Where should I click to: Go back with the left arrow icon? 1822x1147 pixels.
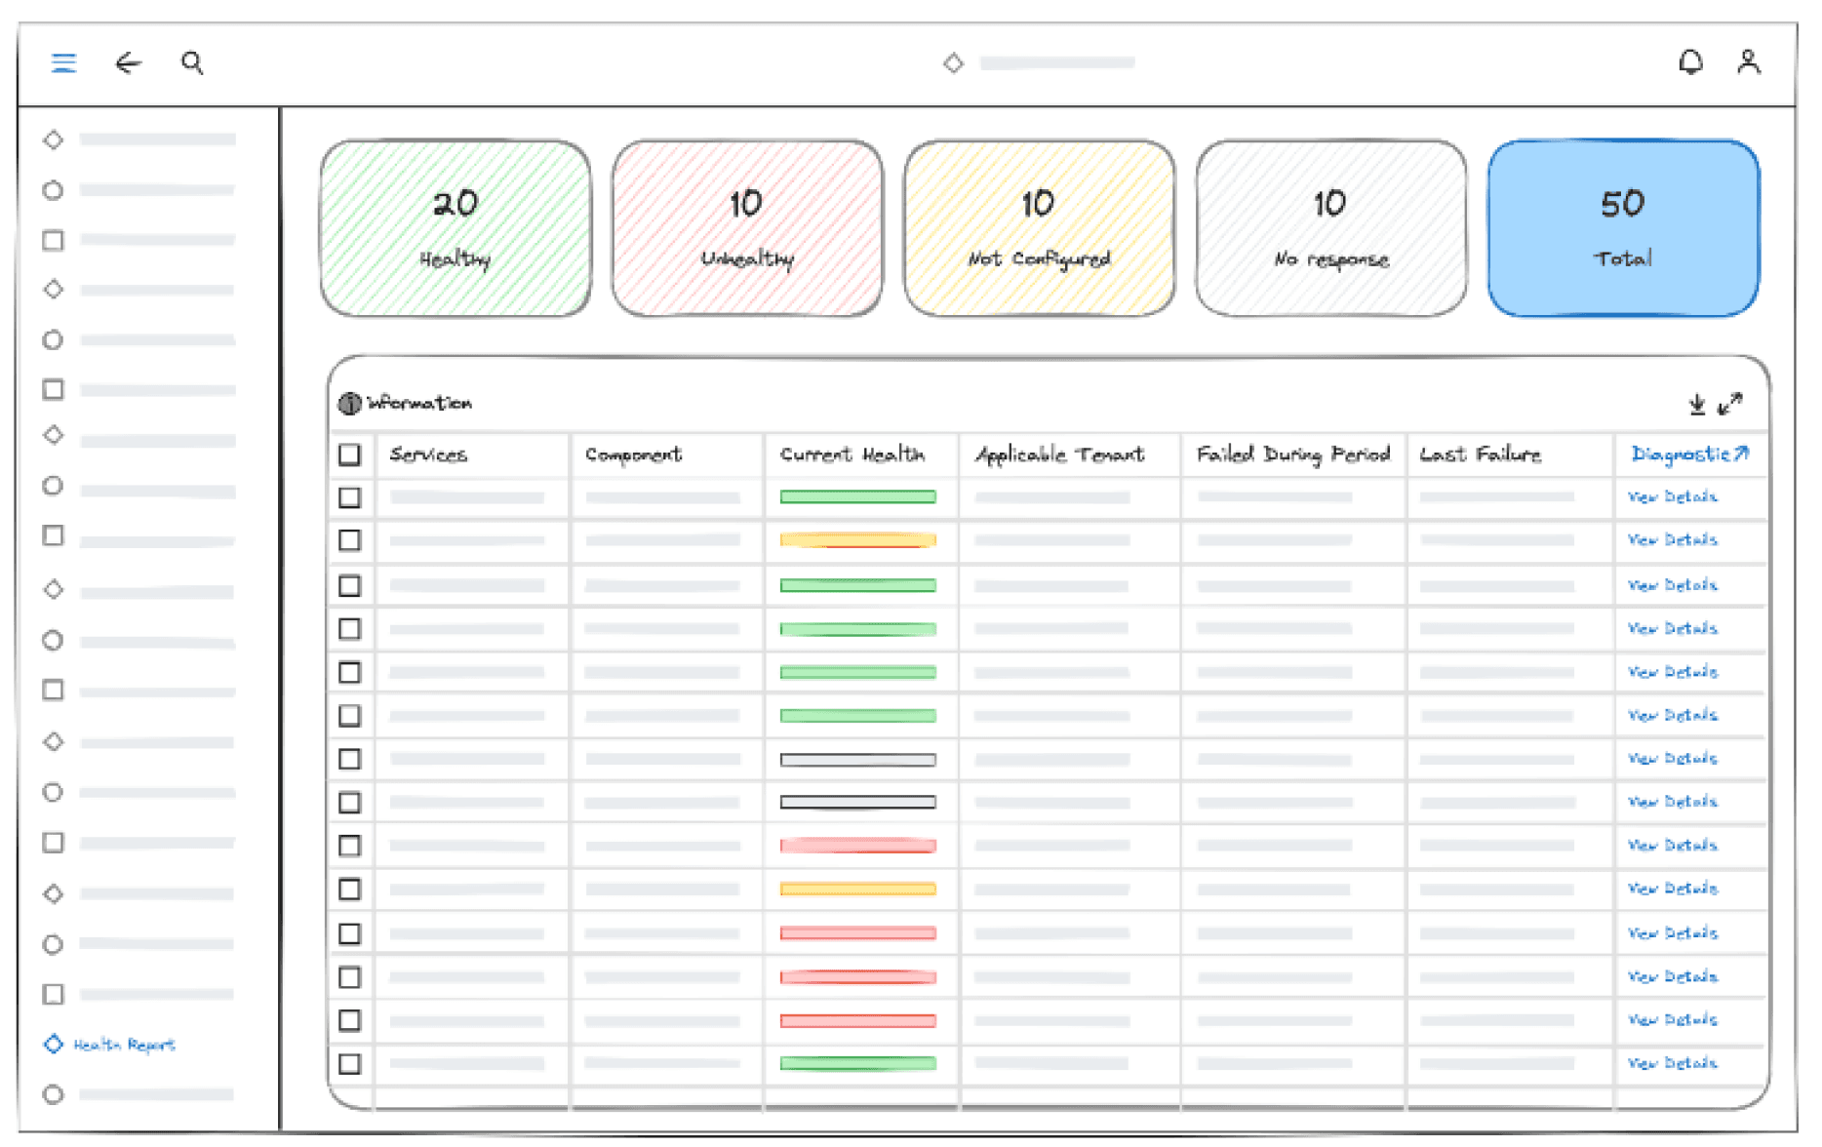pyautogui.click(x=128, y=63)
